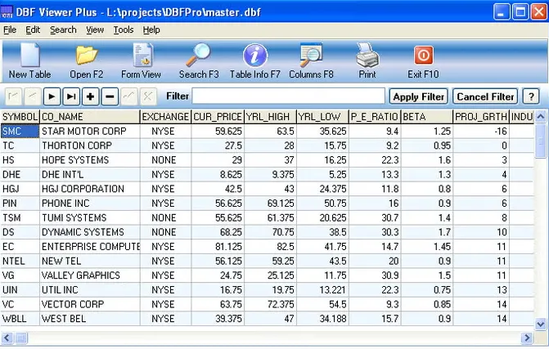Viewport: 549px width, 349px height.
Task: Open Columns F8 settings
Action: pos(311,61)
